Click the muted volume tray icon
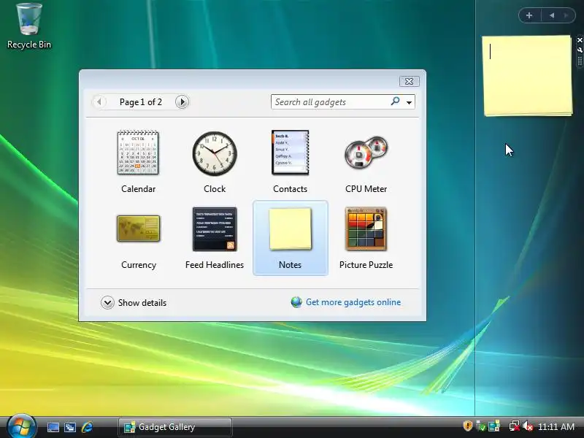 [x=527, y=426]
